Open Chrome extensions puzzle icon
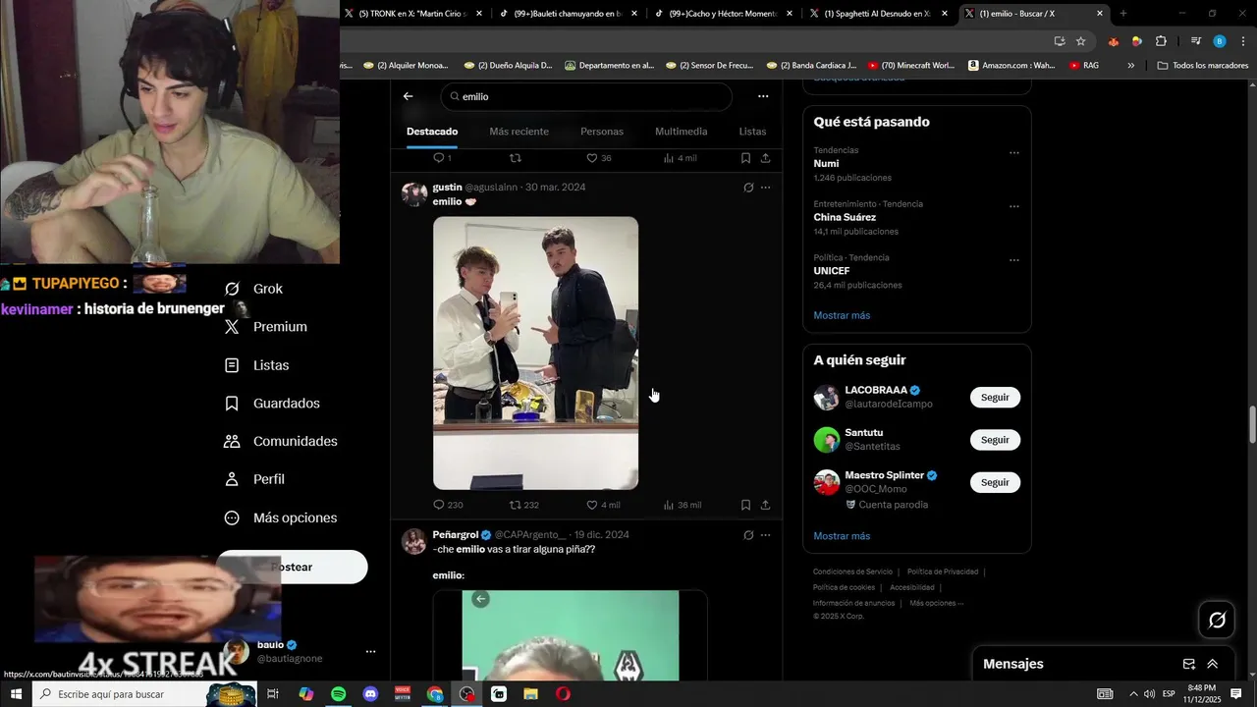 (1161, 41)
